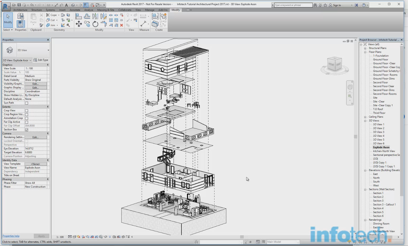This screenshot has width=408, height=246.
Task: Toggle Crop View icon on view bar
Action: coord(92,237)
